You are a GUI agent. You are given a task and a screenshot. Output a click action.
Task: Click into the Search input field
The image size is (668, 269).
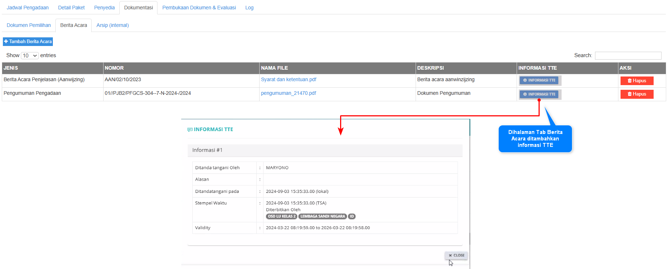628,55
